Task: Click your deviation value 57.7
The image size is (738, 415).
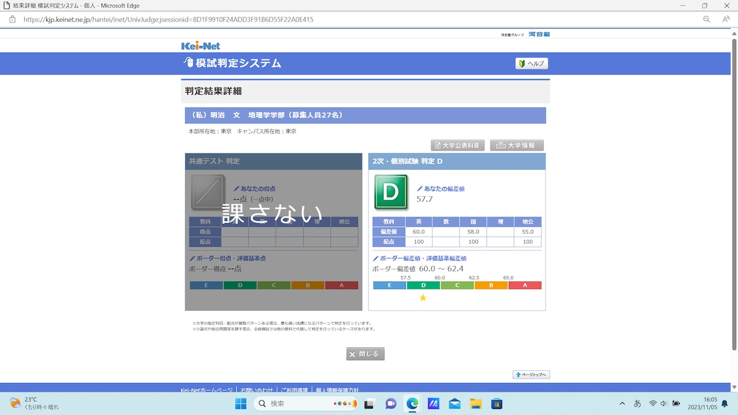Action: pos(425,199)
